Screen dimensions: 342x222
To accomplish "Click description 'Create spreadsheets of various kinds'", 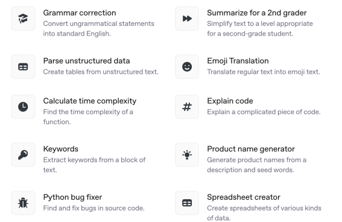I will (264, 208).
